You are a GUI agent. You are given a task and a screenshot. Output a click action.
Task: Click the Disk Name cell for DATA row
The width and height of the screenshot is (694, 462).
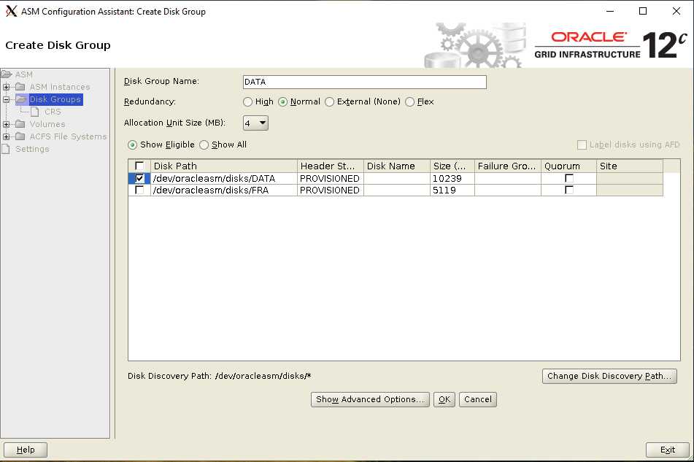pos(396,178)
